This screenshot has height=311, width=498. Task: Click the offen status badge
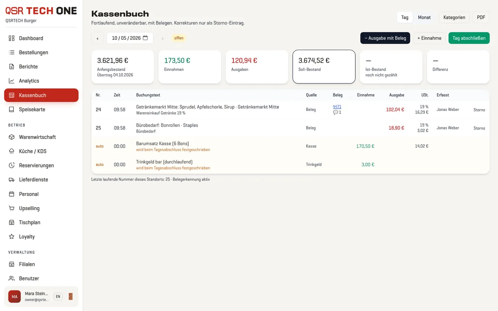(179, 38)
